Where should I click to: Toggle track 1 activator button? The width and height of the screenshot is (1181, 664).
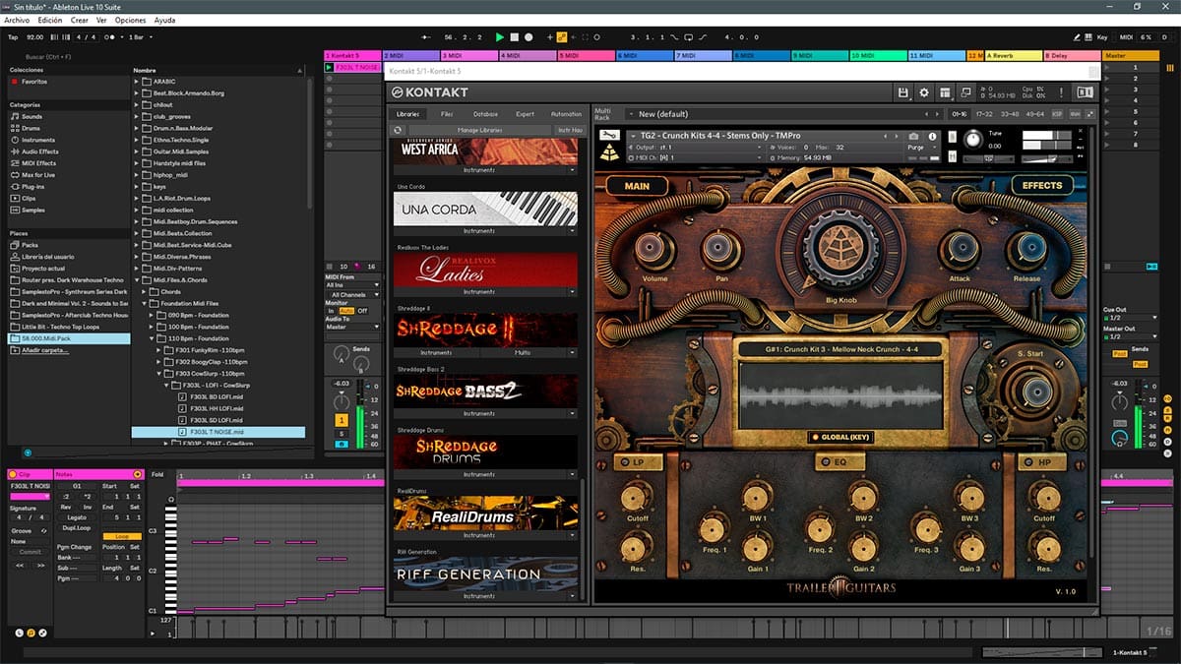coord(341,419)
